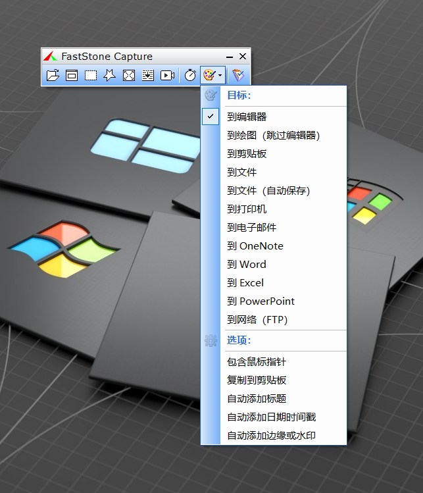Screen dimensions: 423x493
Task: Select 到电子邮件 destination
Action: click(x=274, y=227)
